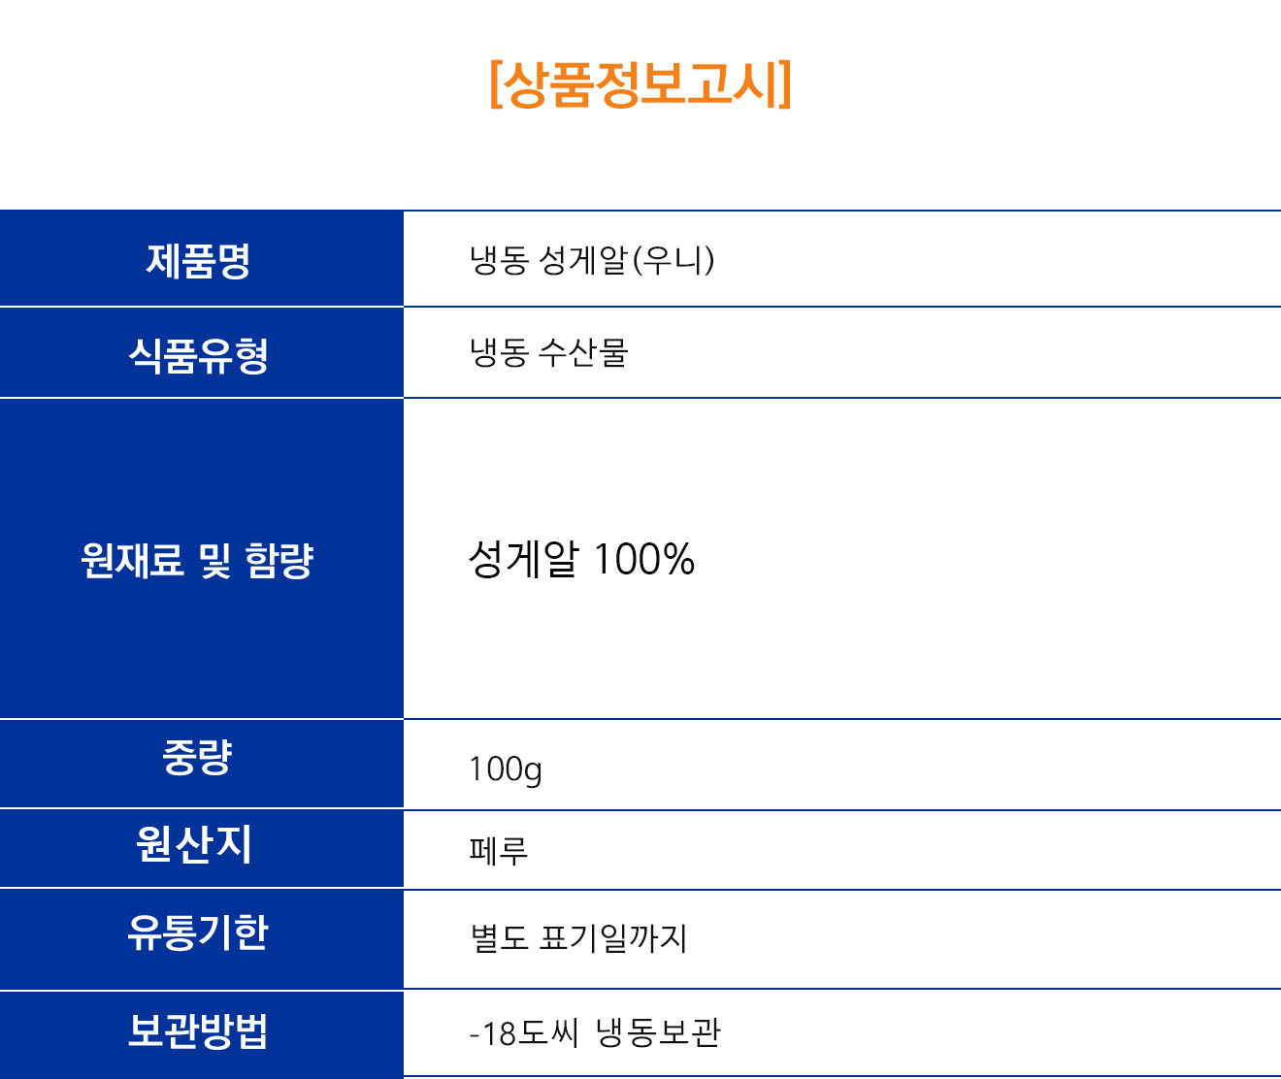Select the 보관방법 label cell

[201, 1034]
